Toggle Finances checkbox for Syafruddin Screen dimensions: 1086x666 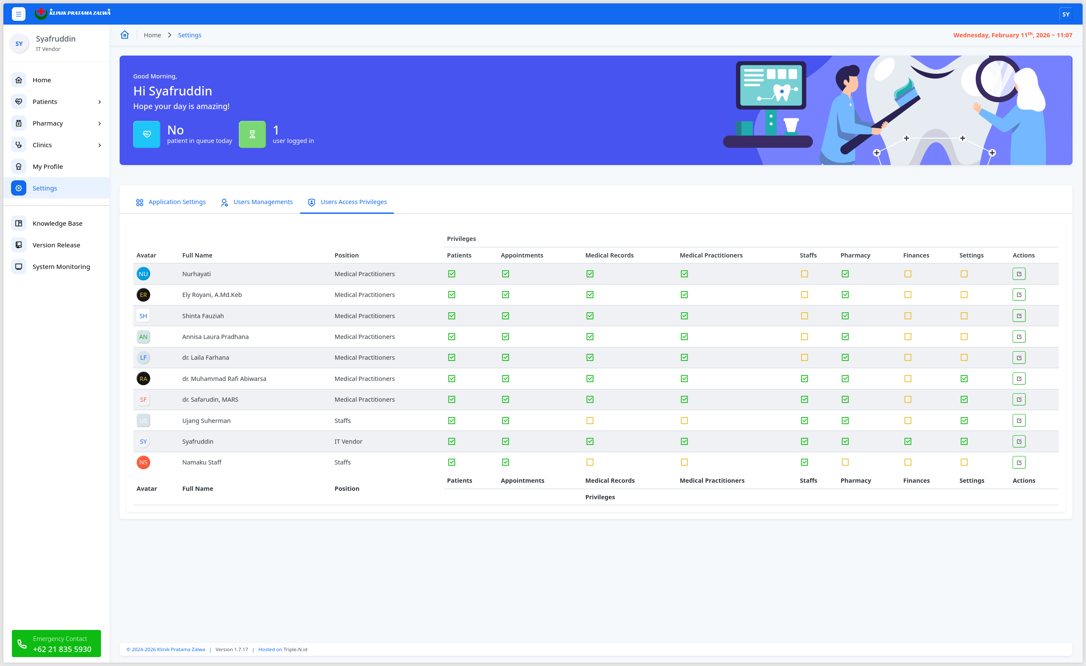pyautogui.click(x=907, y=441)
